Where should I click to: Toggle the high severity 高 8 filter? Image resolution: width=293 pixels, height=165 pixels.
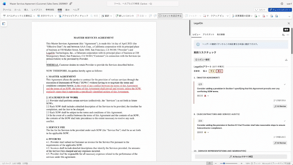[219, 71]
